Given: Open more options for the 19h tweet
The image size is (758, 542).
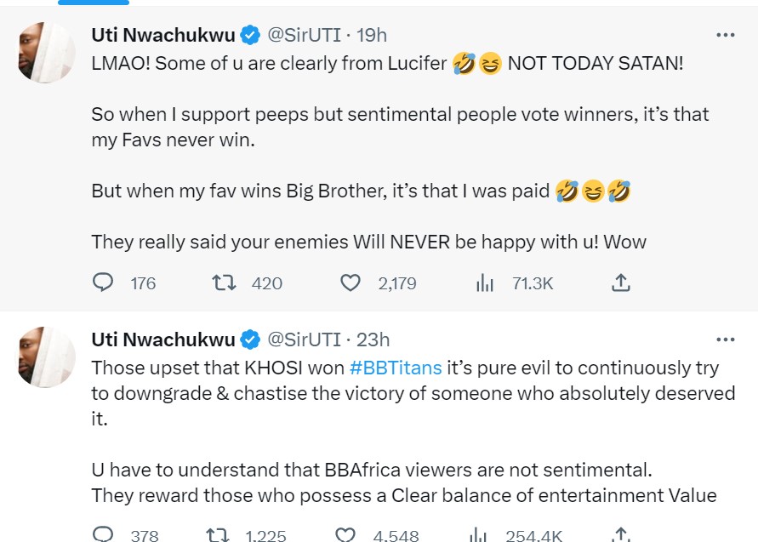Looking at the screenshot, I should [725, 35].
